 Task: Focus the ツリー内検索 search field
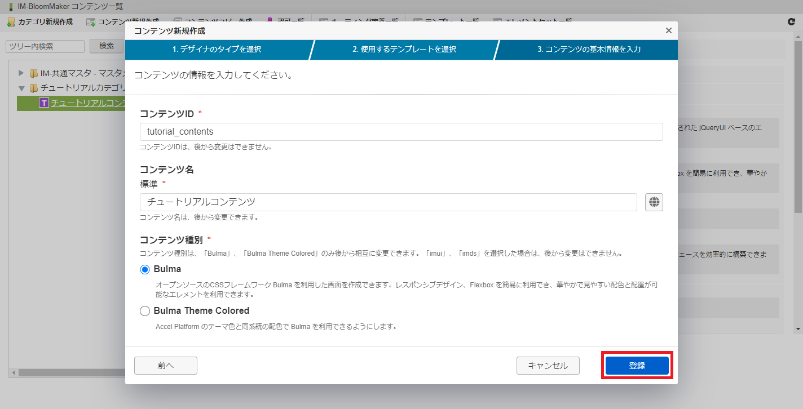pos(45,46)
